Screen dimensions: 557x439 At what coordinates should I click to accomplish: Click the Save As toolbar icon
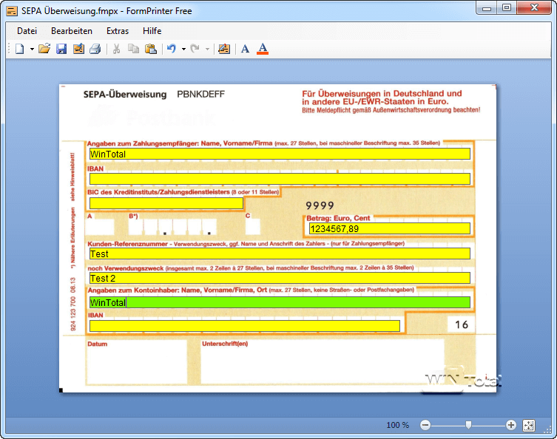(x=78, y=49)
